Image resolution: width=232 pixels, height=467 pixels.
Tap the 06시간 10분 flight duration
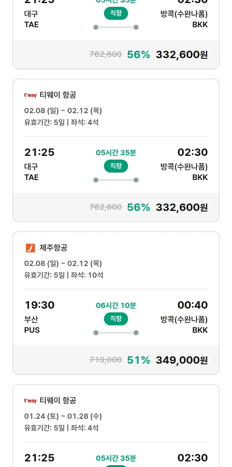tap(116, 306)
